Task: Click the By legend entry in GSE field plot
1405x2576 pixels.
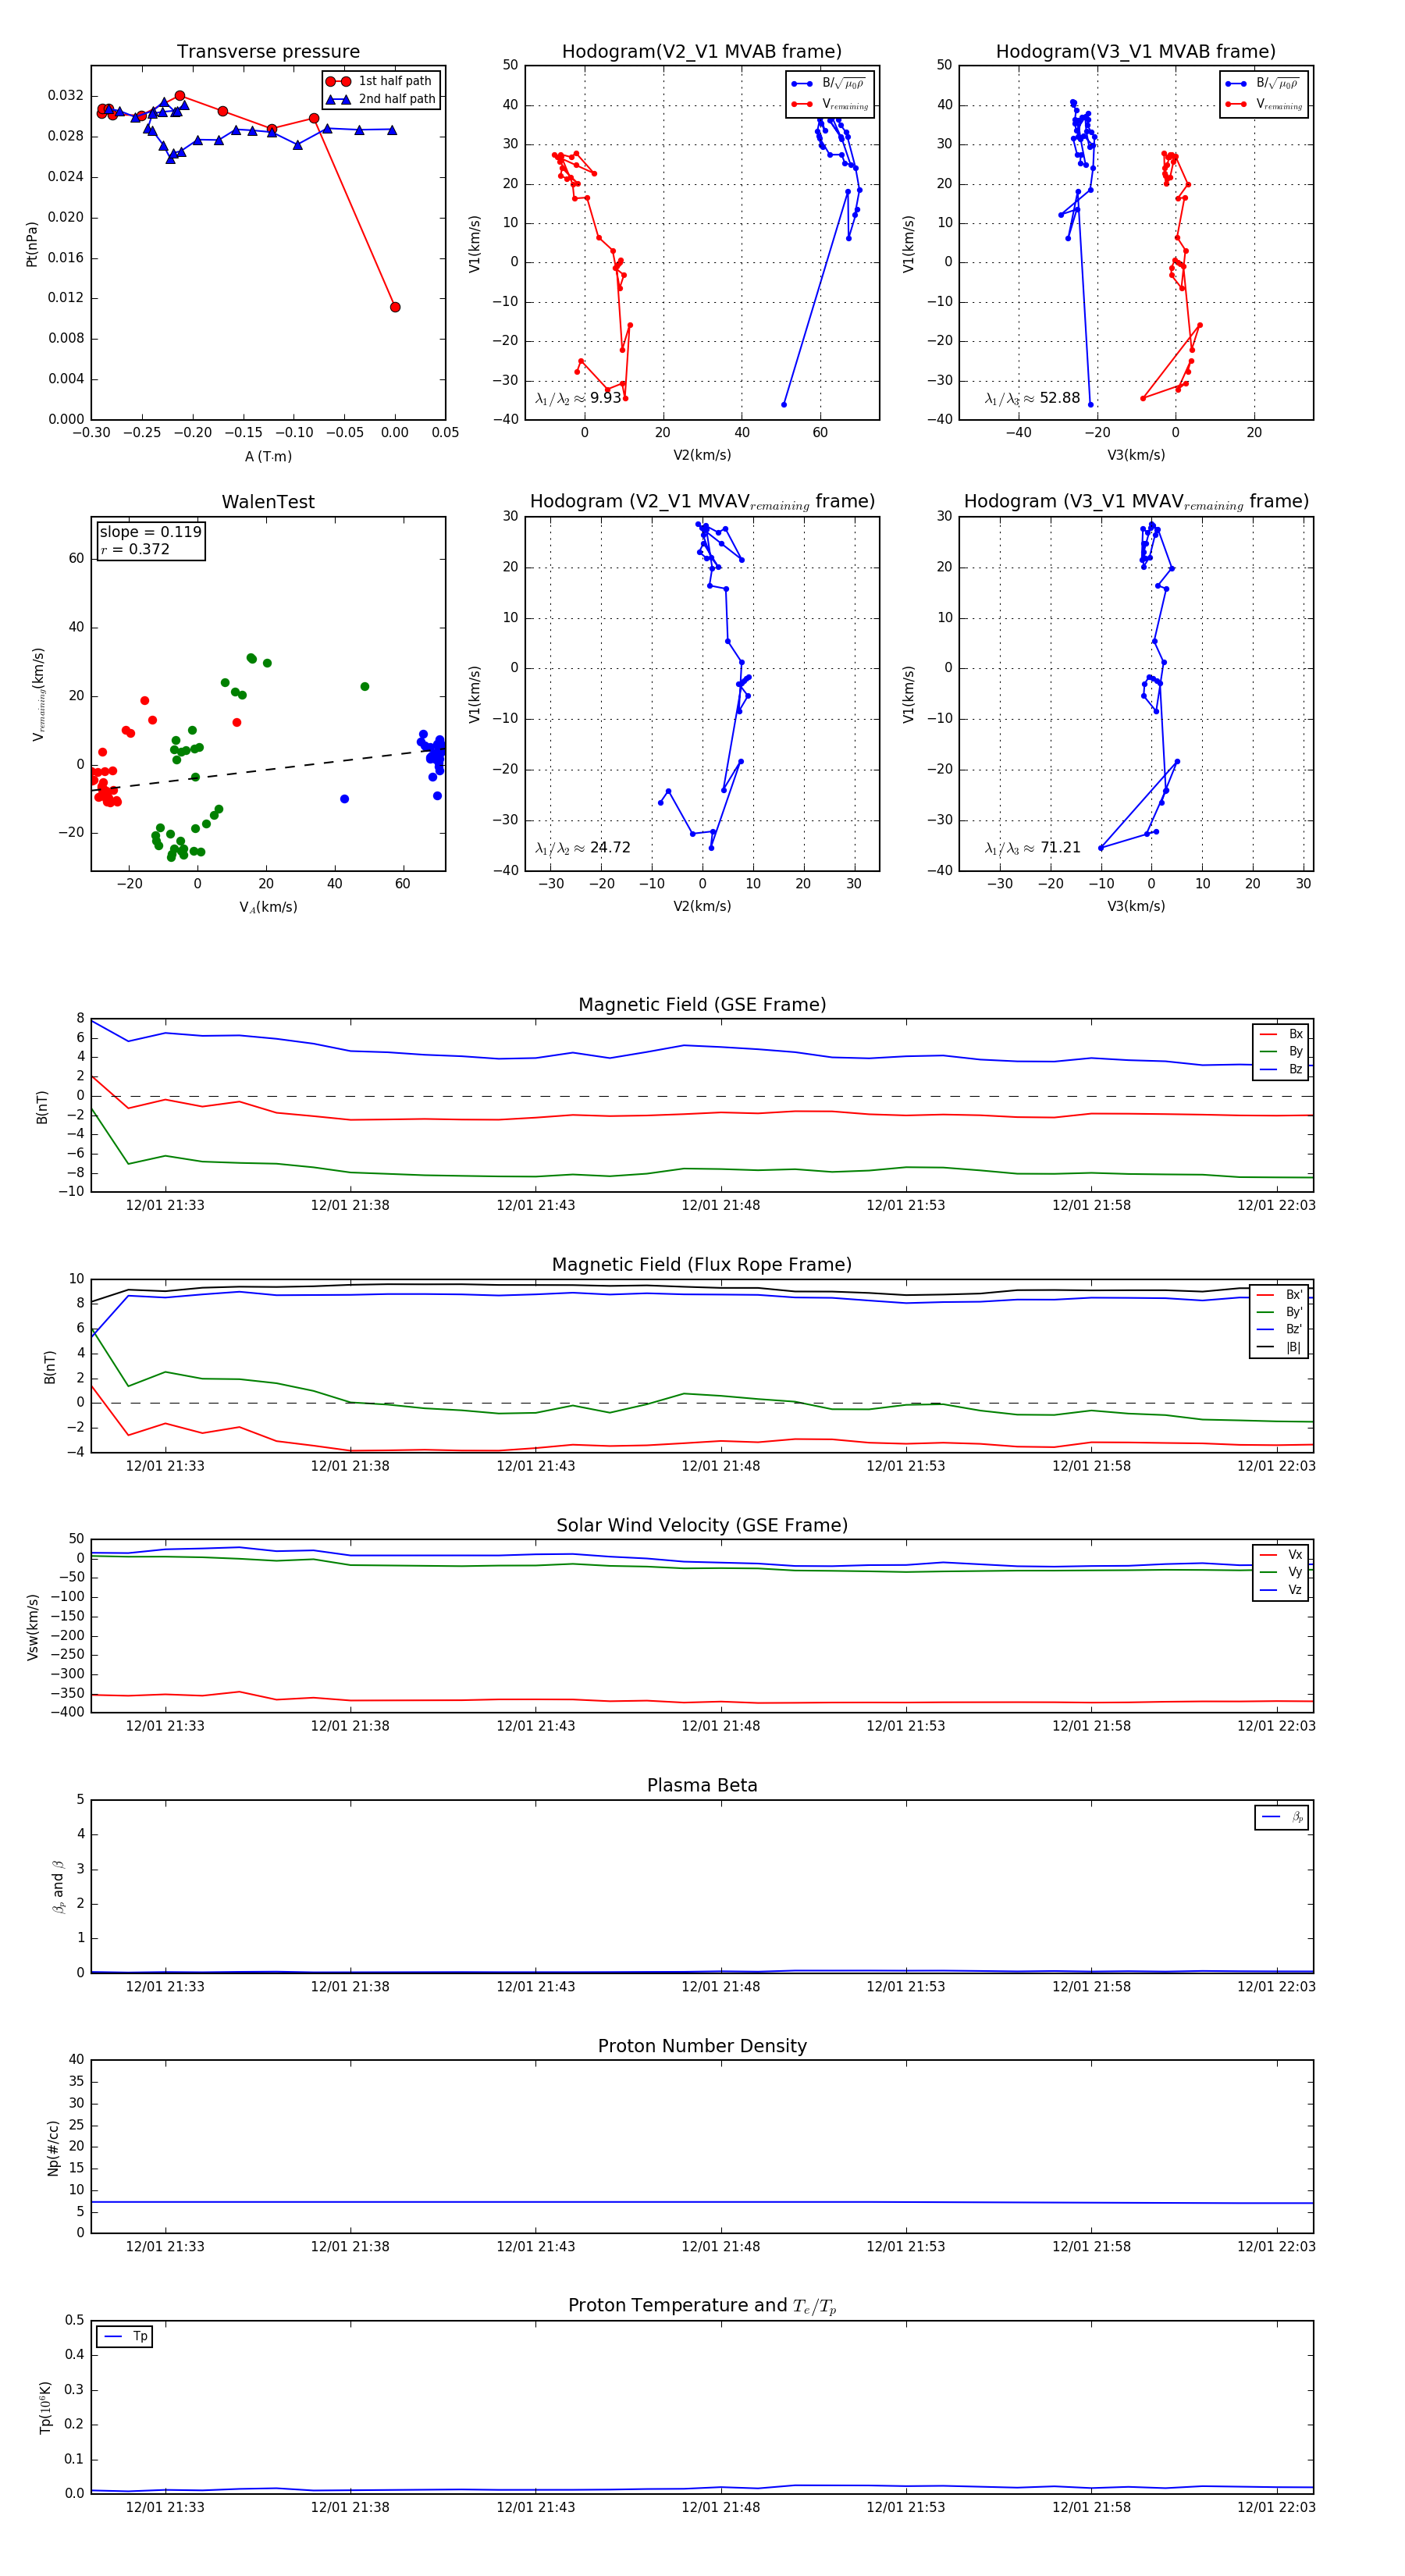Action: point(1281,1052)
